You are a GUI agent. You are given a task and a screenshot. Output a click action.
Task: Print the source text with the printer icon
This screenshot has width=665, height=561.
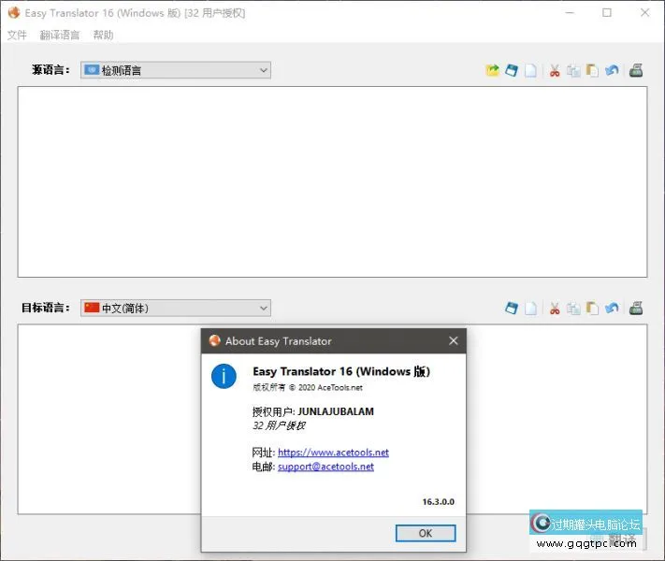point(636,70)
